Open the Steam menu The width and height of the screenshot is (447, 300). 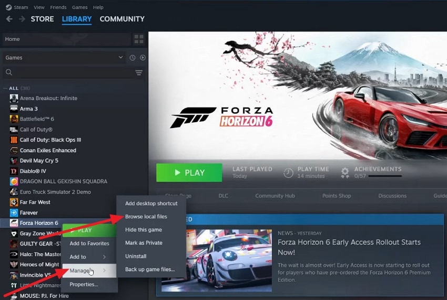[21, 7]
